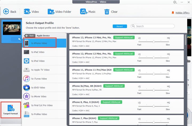Select the iTunes music note icon

click(x=26, y=79)
